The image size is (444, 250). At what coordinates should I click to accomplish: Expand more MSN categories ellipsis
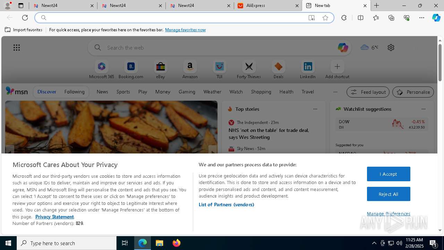335,92
